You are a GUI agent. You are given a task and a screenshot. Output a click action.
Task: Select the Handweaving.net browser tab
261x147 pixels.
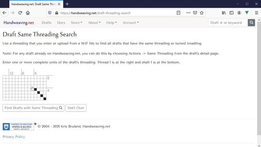[x=36, y=4]
